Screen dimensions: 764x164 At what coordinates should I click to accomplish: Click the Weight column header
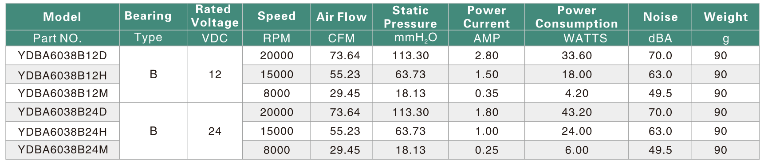tap(726, 17)
